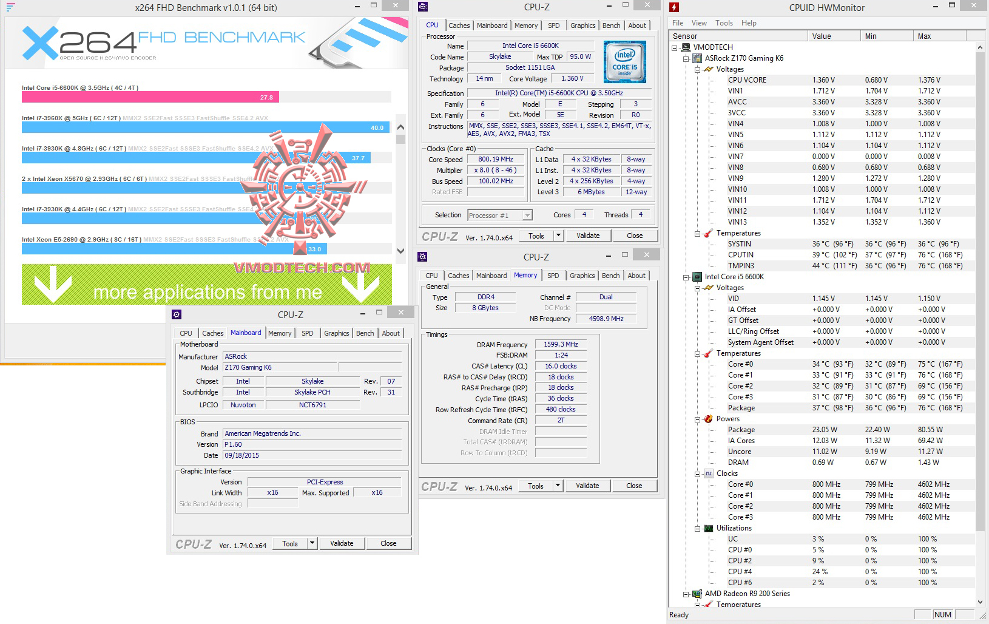
Task: Click the X264 FHD Benchmark logo
Action: tap(163, 42)
